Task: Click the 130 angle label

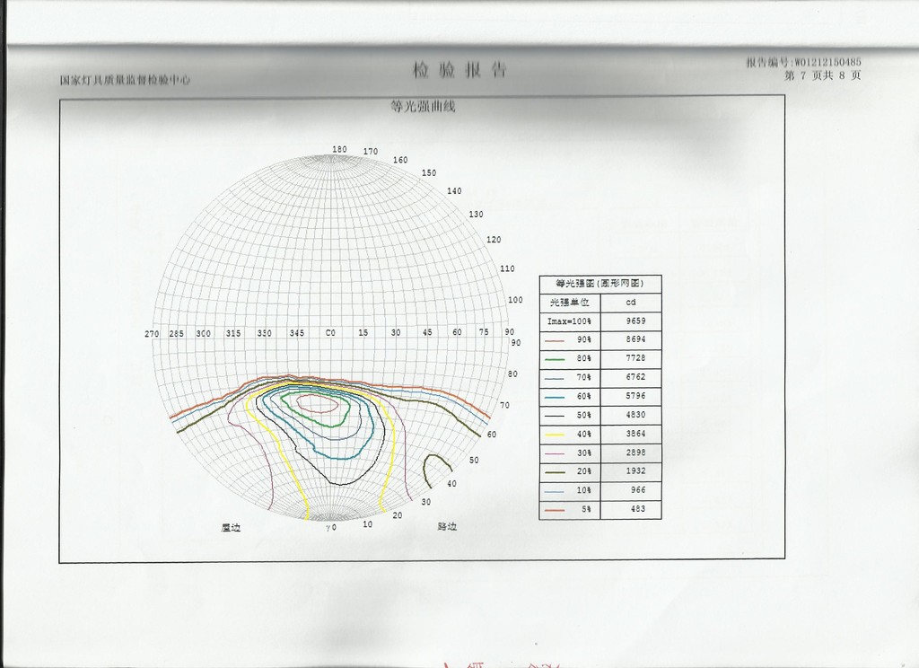Action: (476, 215)
